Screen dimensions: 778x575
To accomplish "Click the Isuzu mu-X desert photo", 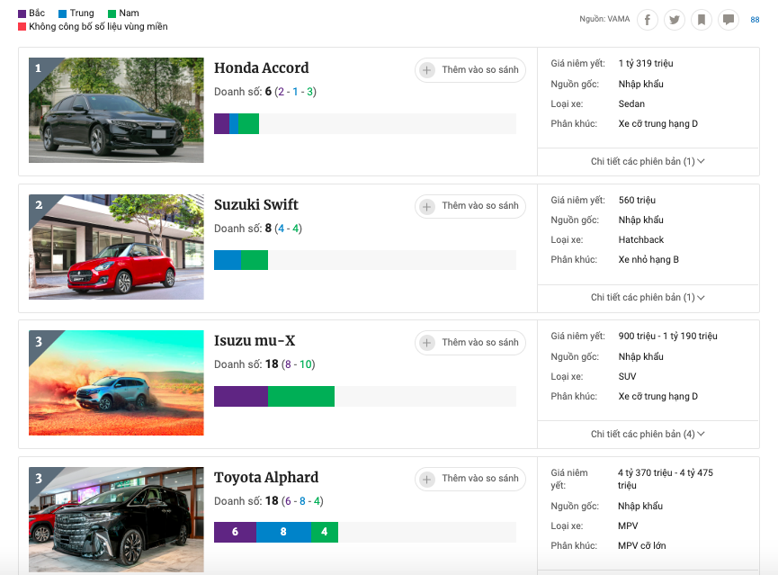I will coord(116,382).
